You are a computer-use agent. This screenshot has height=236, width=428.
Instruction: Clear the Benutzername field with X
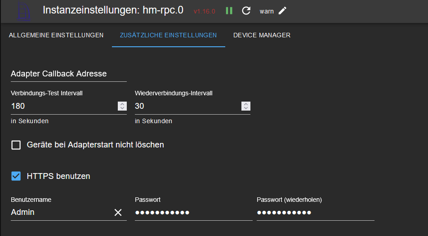118,212
